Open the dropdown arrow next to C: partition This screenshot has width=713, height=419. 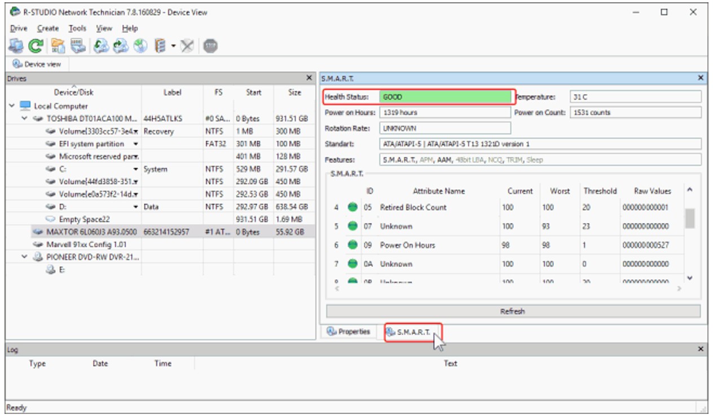pos(136,169)
